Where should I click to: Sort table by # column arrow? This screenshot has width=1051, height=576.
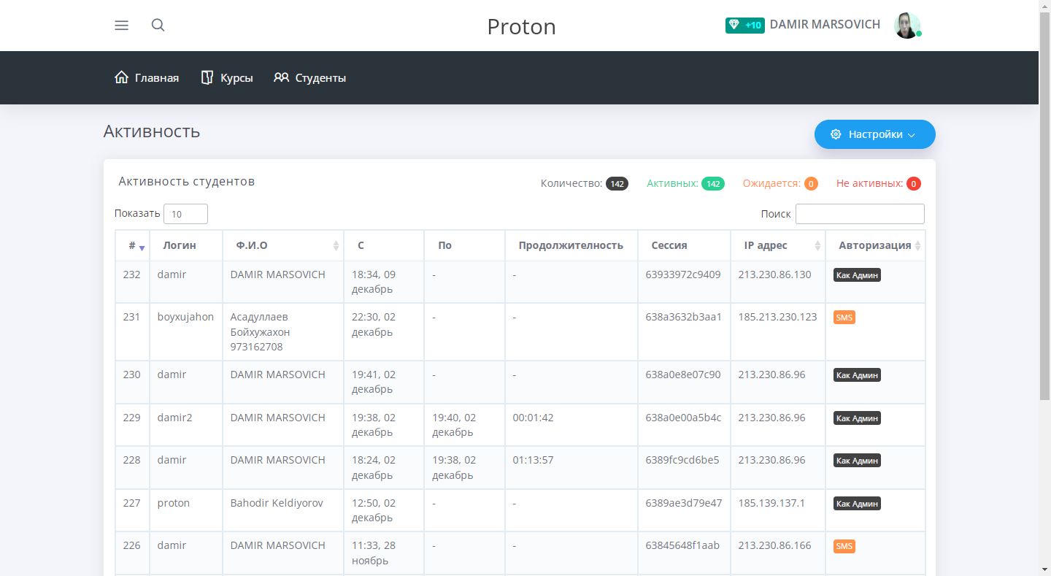142,247
